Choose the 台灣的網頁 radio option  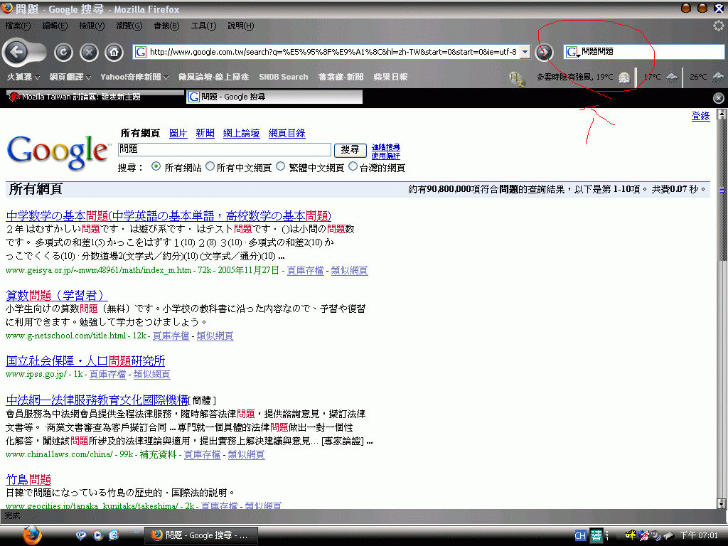tap(353, 167)
